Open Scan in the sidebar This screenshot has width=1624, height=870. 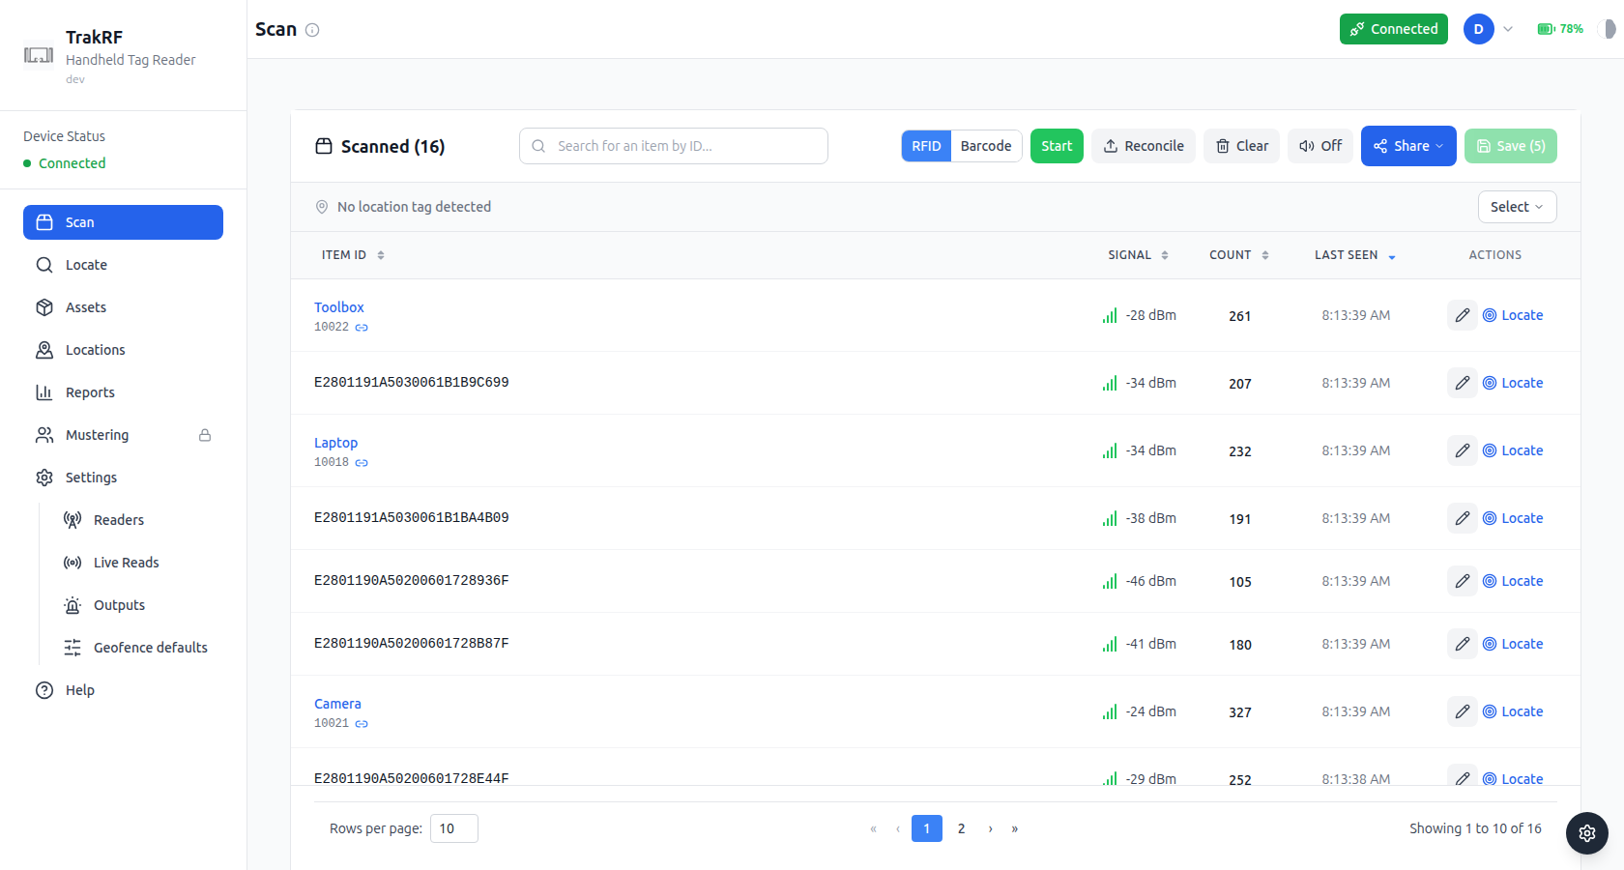(x=123, y=222)
